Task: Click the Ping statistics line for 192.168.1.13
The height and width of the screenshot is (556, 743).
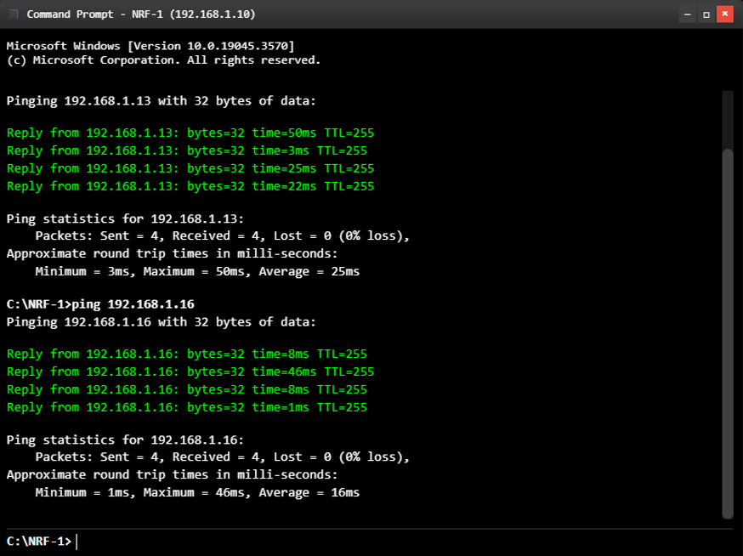Action: point(122,218)
